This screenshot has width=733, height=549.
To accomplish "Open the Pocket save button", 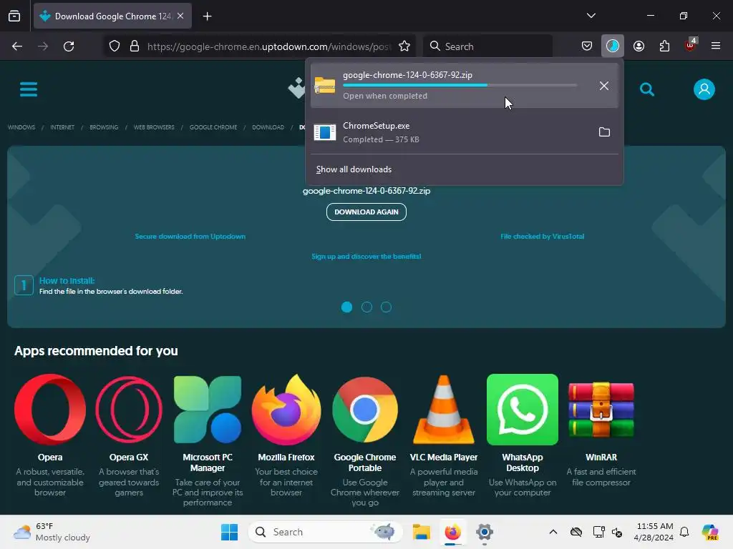I will (x=587, y=46).
